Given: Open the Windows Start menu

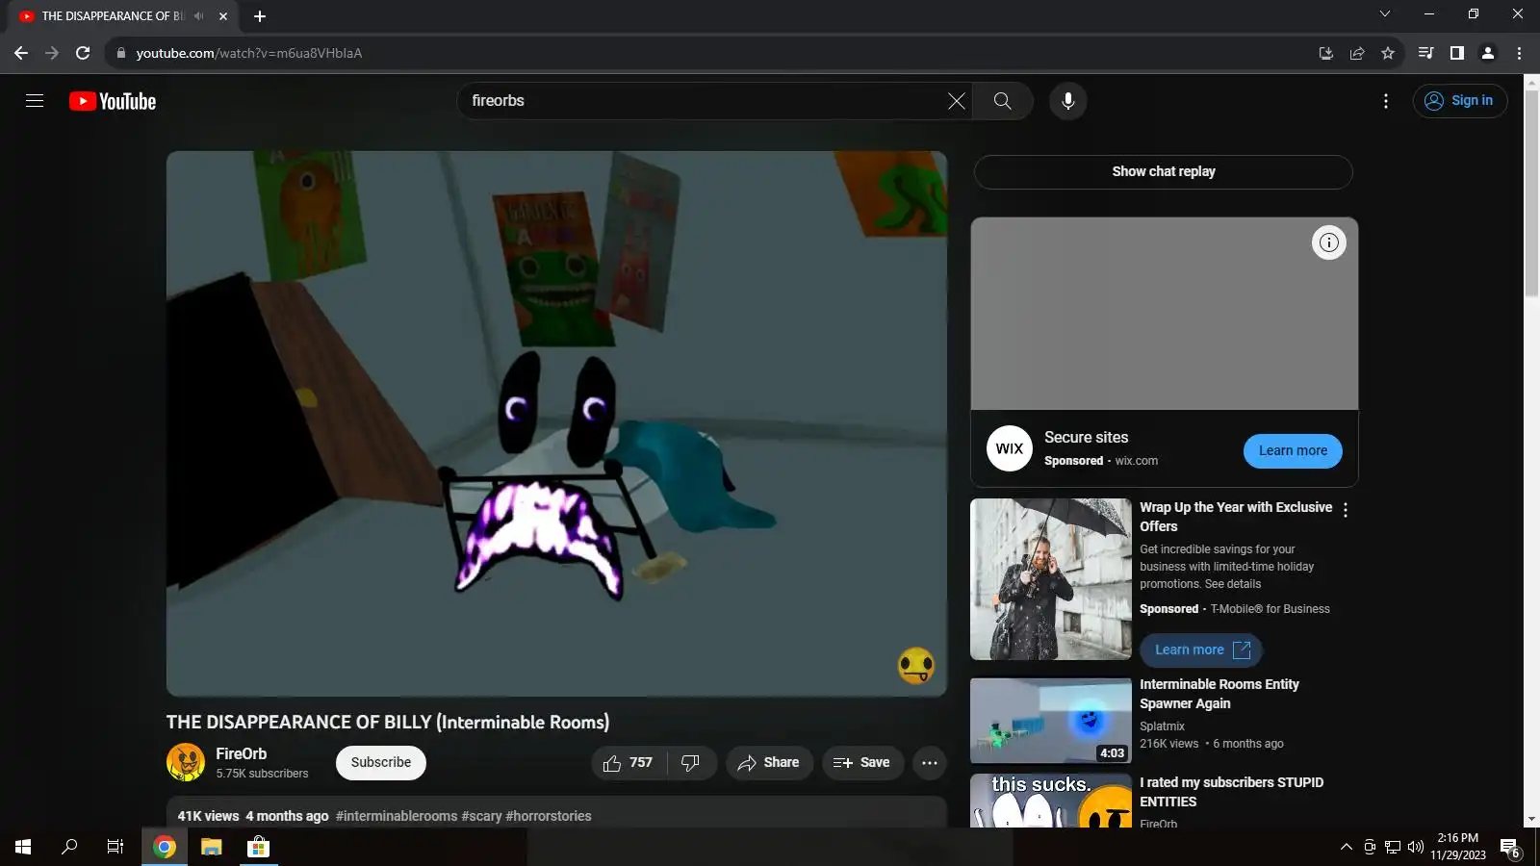Looking at the screenshot, I should [x=23, y=847].
